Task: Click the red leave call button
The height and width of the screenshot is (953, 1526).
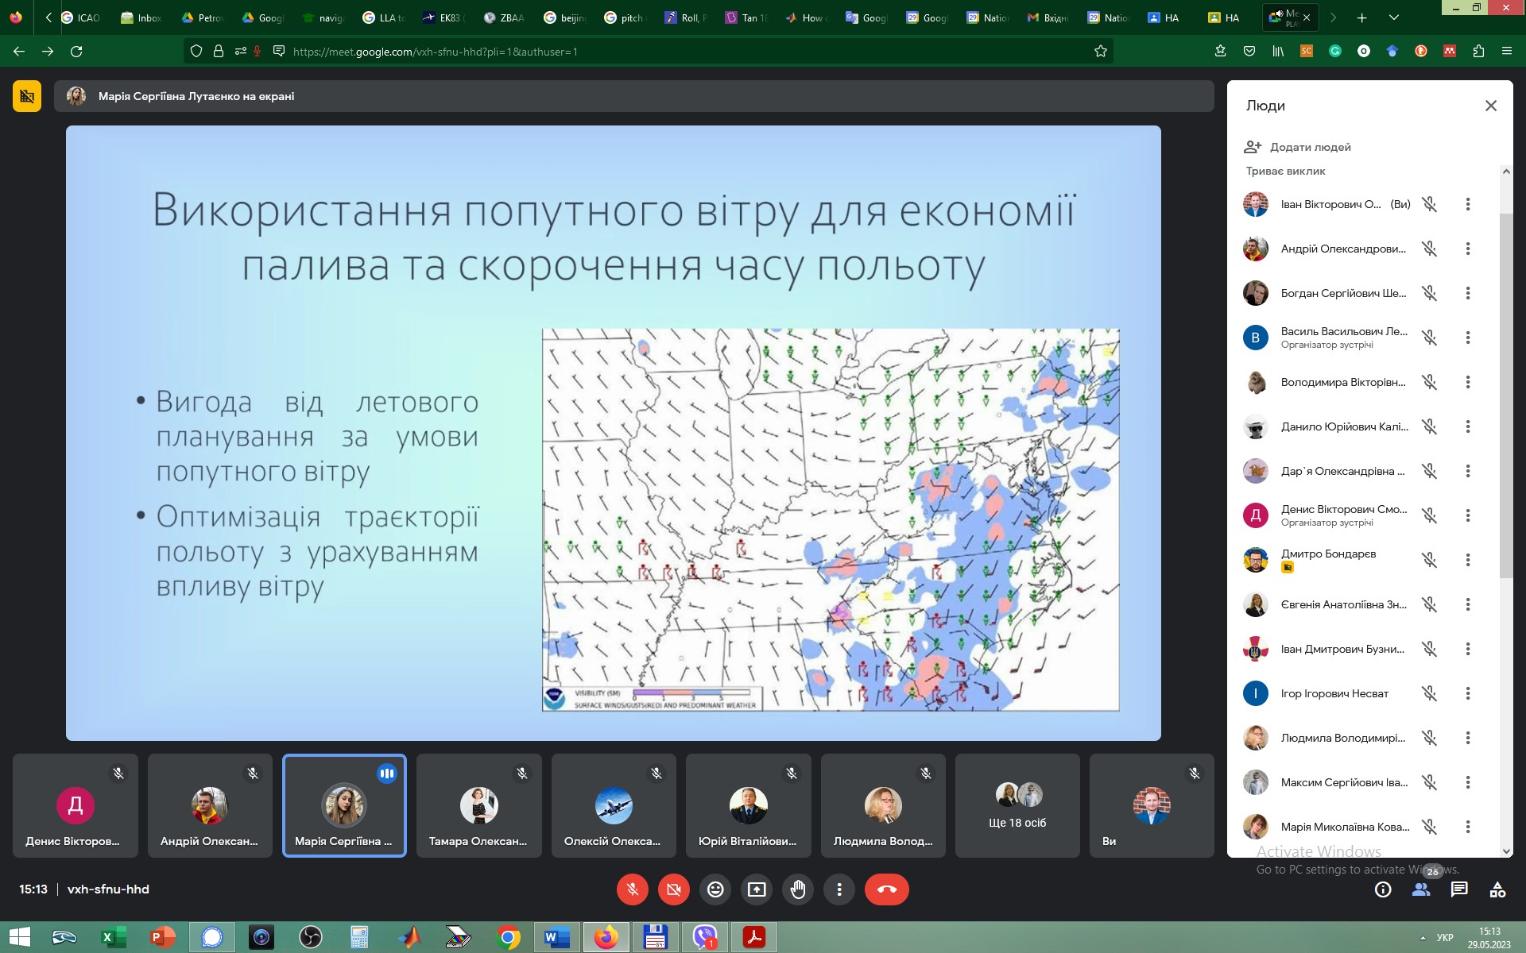Action: click(887, 889)
